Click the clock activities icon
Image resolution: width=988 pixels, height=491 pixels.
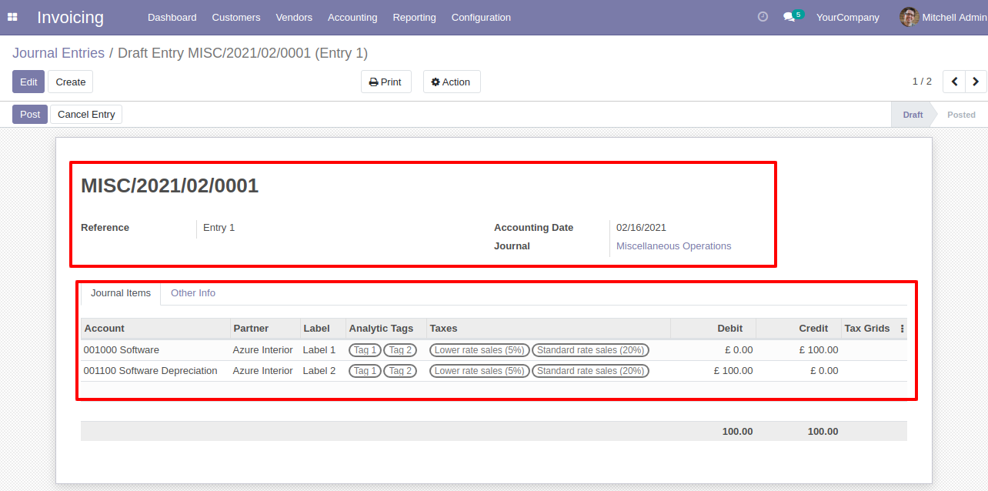(x=763, y=17)
